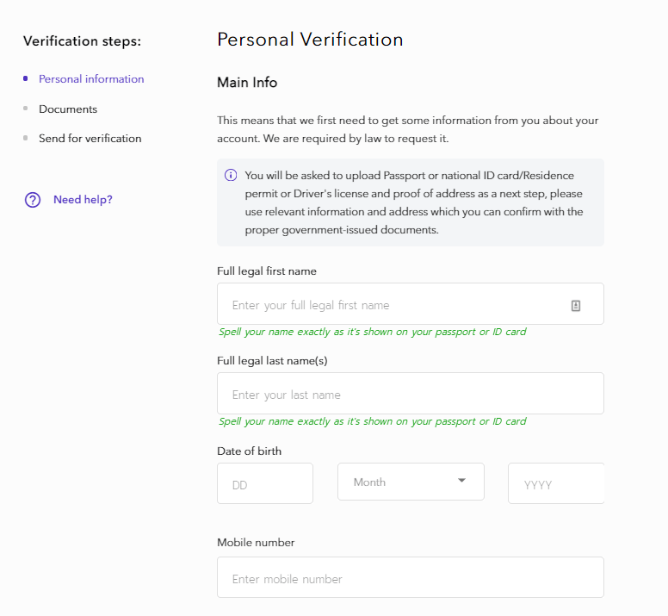
Task: Open the Documents verification step
Action: (68, 109)
